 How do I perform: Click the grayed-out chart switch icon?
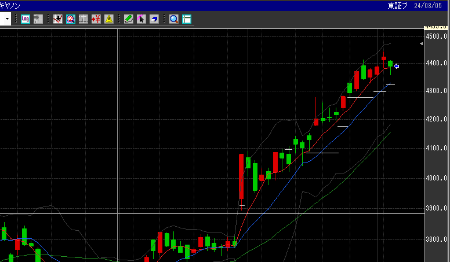point(38,19)
